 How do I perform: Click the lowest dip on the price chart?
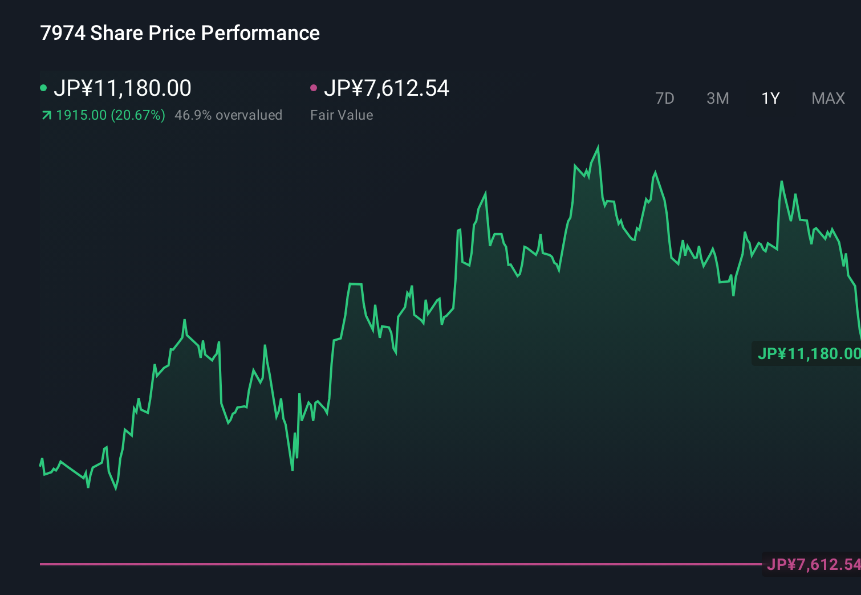pyautogui.click(x=116, y=490)
